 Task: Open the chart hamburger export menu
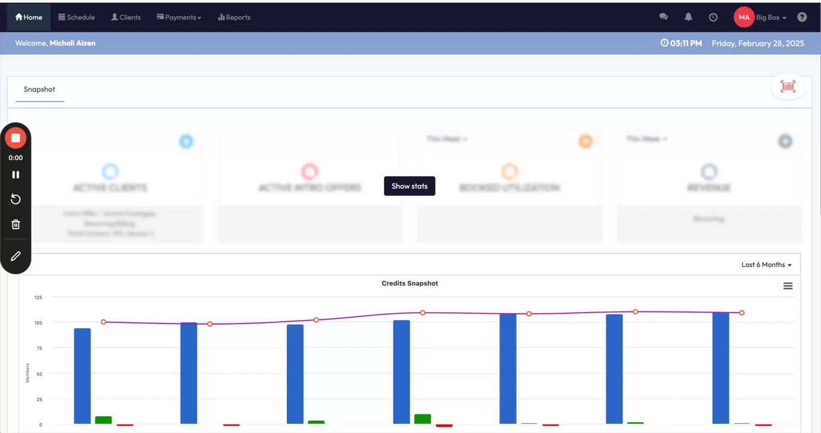(x=788, y=286)
